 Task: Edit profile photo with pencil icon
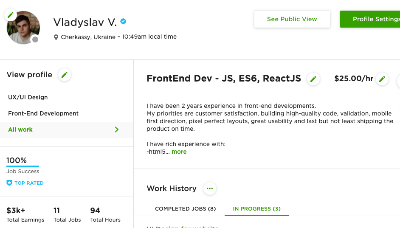(11, 15)
